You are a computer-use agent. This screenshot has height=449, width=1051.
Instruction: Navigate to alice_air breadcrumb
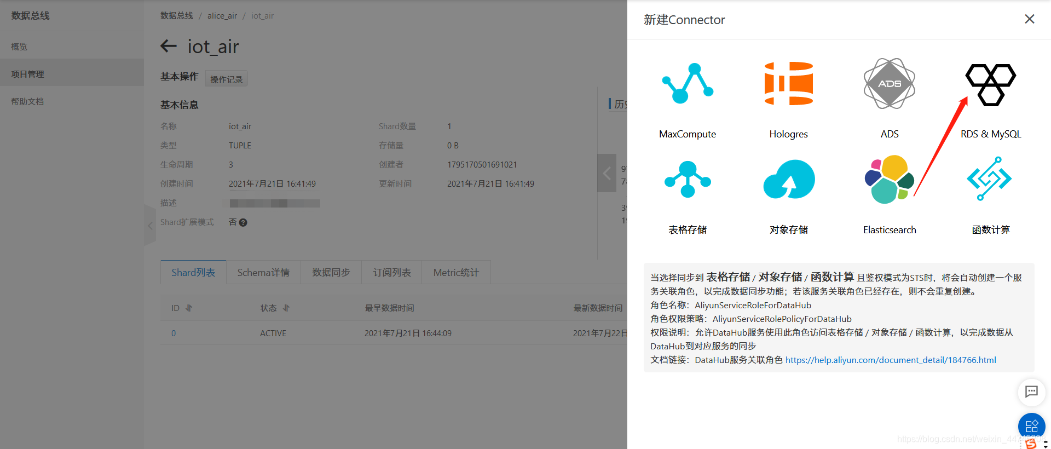pos(222,15)
